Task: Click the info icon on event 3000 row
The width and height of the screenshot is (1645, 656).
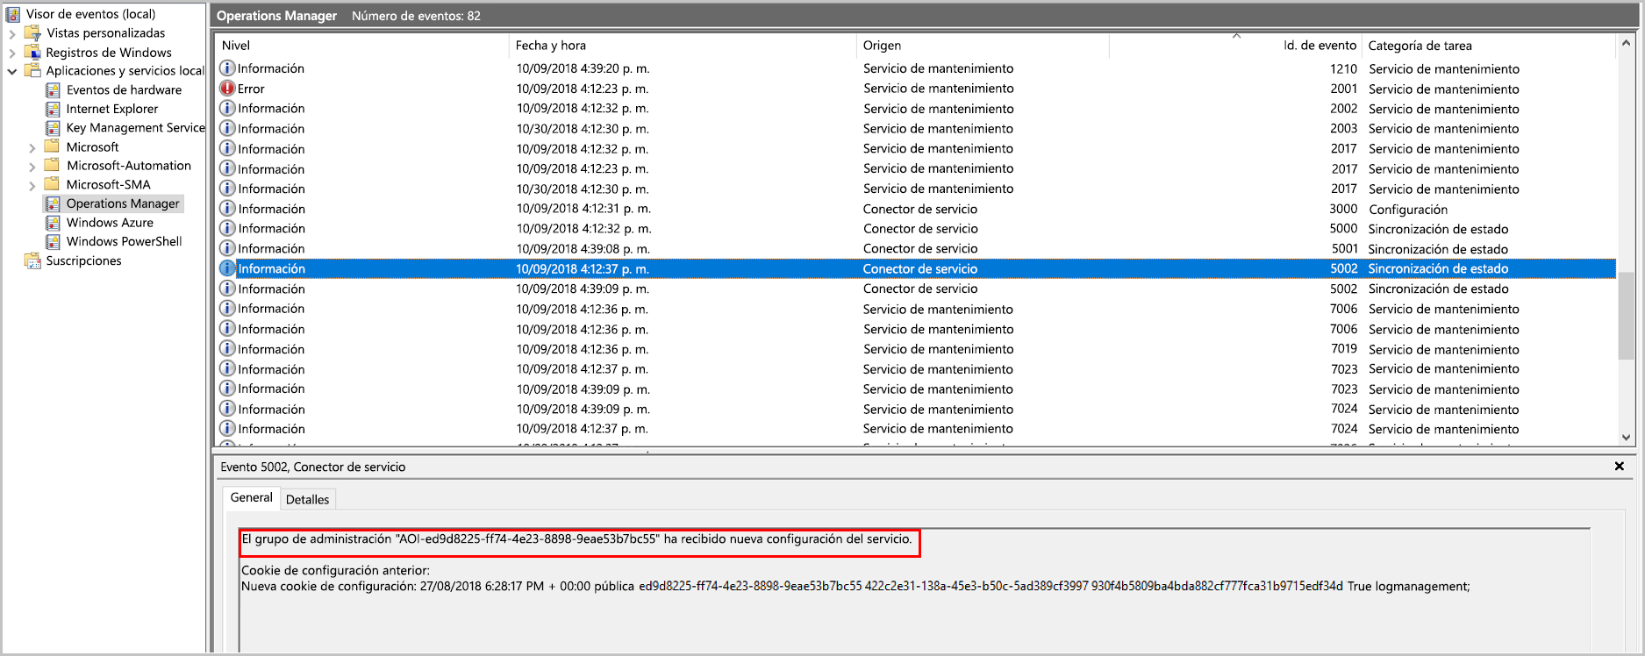Action: click(227, 209)
